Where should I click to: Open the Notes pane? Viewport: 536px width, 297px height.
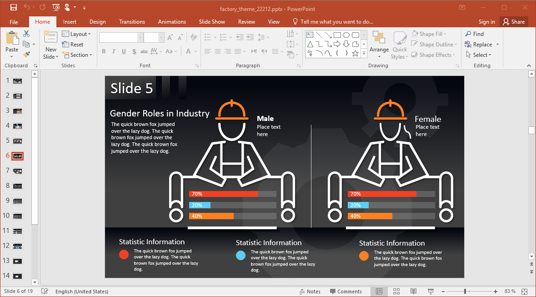pyautogui.click(x=310, y=292)
